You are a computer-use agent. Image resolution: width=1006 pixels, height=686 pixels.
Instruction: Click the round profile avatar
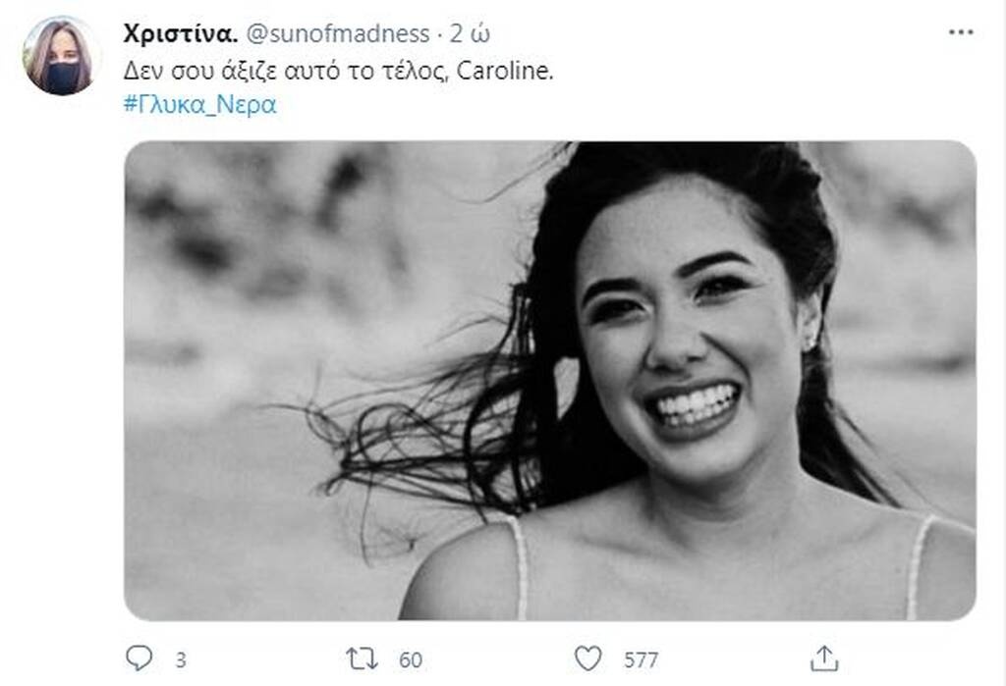coord(63,56)
